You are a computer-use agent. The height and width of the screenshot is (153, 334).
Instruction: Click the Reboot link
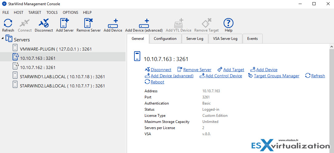pyautogui.click(x=157, y=82)
